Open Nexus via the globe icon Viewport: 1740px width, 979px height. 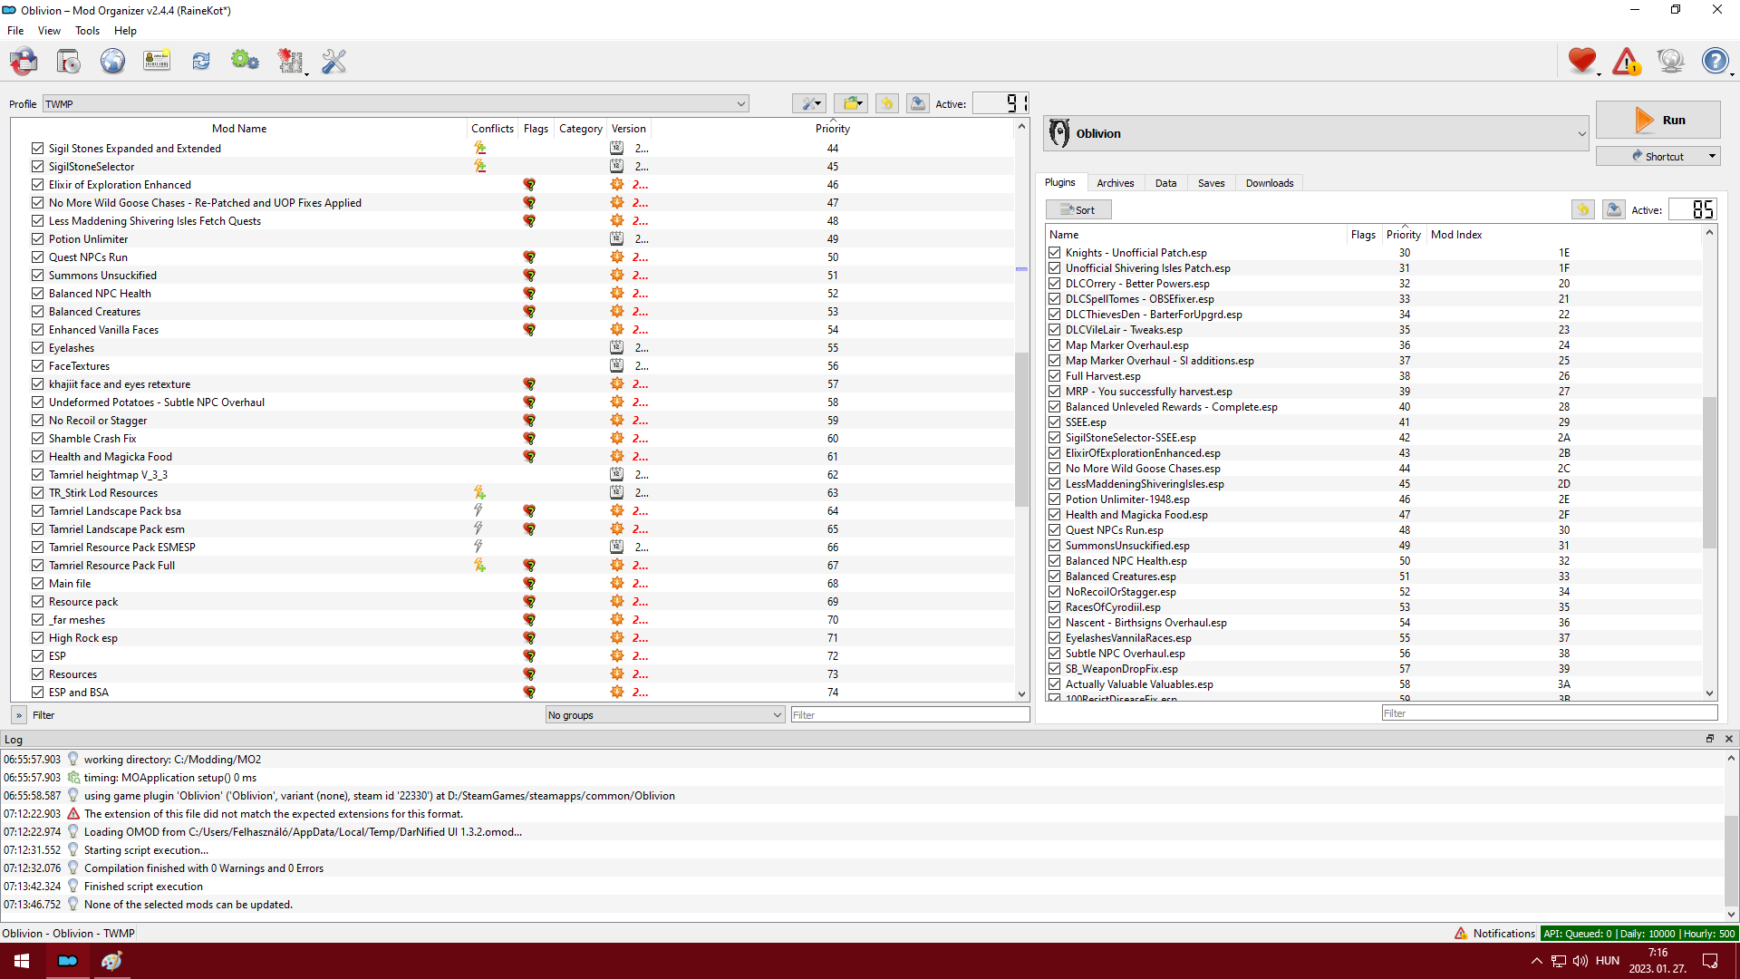pos(112,61)
